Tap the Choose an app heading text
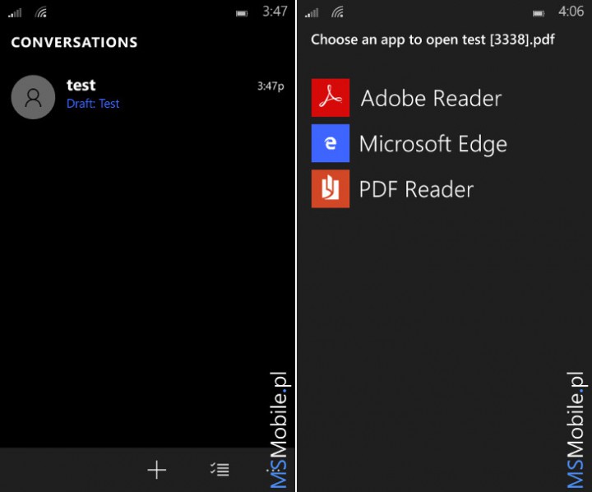The height and width of the screenshot is (492, 592). 432,39
